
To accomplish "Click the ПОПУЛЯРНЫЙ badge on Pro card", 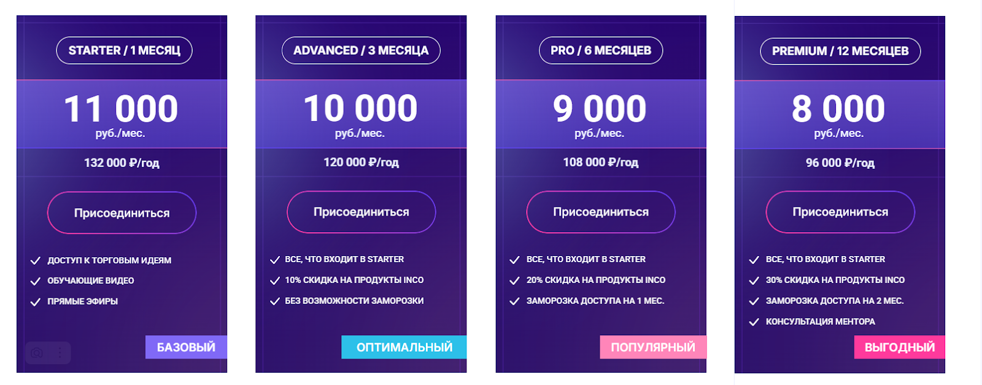I will [653, 347].
